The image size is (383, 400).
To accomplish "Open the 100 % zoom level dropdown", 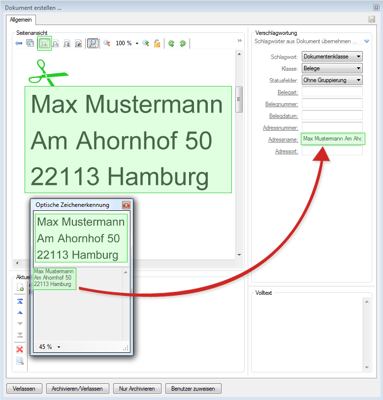I will tap(137, 43).
